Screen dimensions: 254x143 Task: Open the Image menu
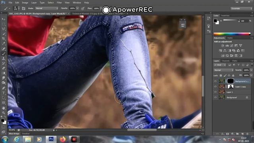point(25,3)
